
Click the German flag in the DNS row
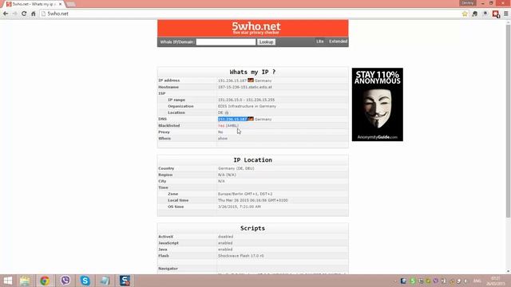click(x=250, y=119)
